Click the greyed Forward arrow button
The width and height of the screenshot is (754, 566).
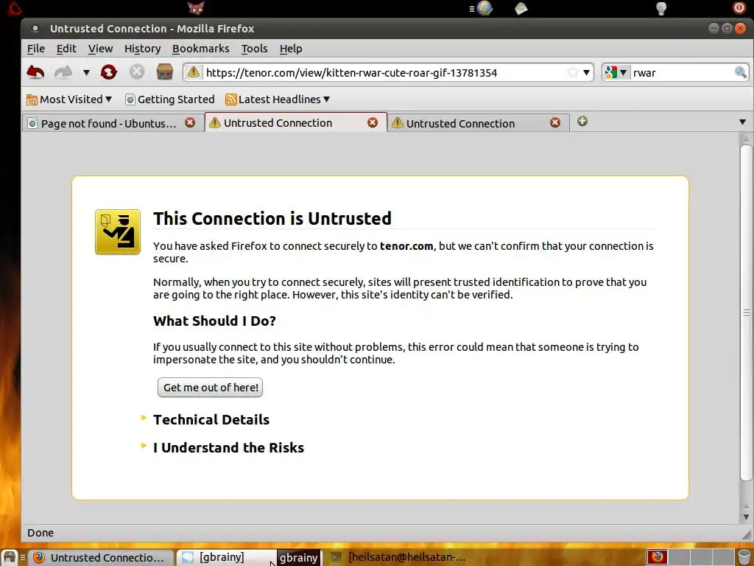pyautogui.click(x=63, y=72)
